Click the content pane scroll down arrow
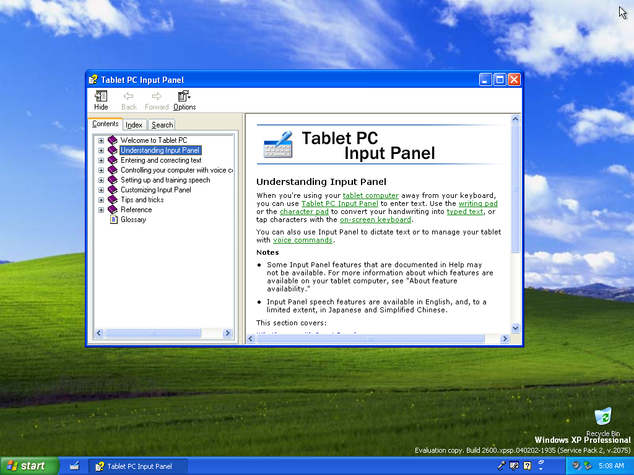 (x=515, y=328)
